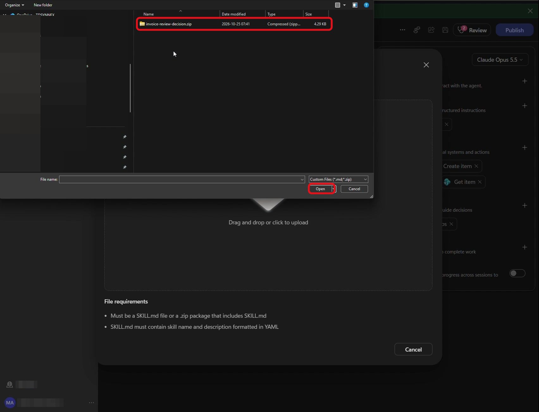Open file dialog help icon
Screen dimensions: 539x412
click(366, 5)
